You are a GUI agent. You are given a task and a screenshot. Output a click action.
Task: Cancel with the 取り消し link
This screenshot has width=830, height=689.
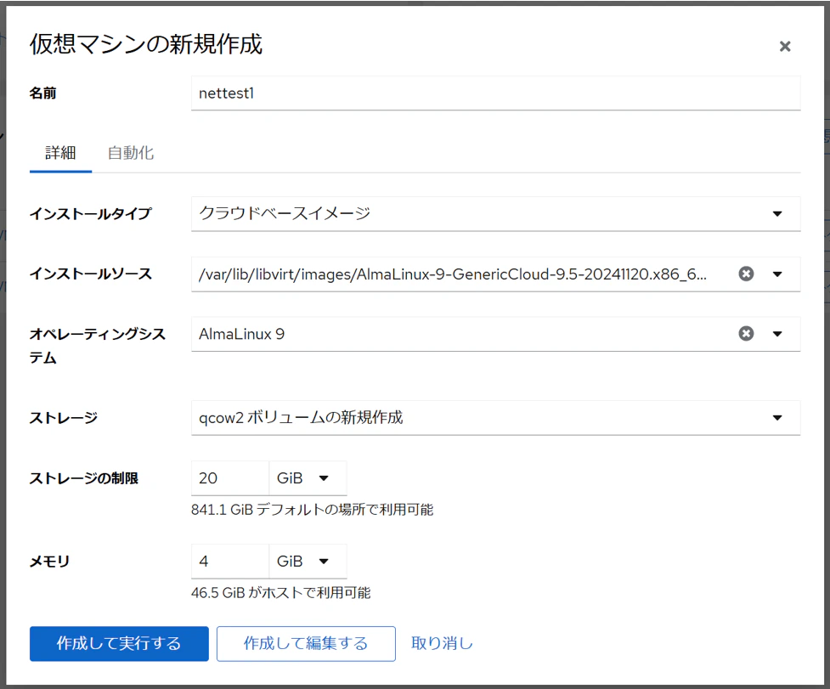(x=442, y=643)
